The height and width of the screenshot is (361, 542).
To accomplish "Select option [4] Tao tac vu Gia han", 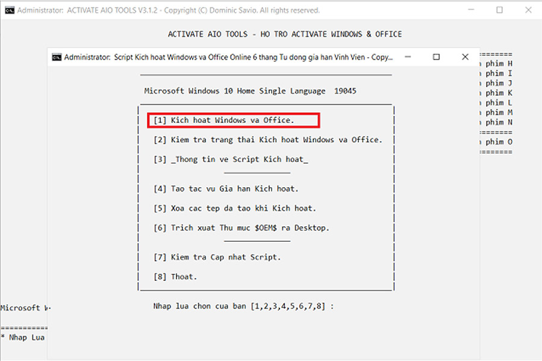I will point(226,188).
